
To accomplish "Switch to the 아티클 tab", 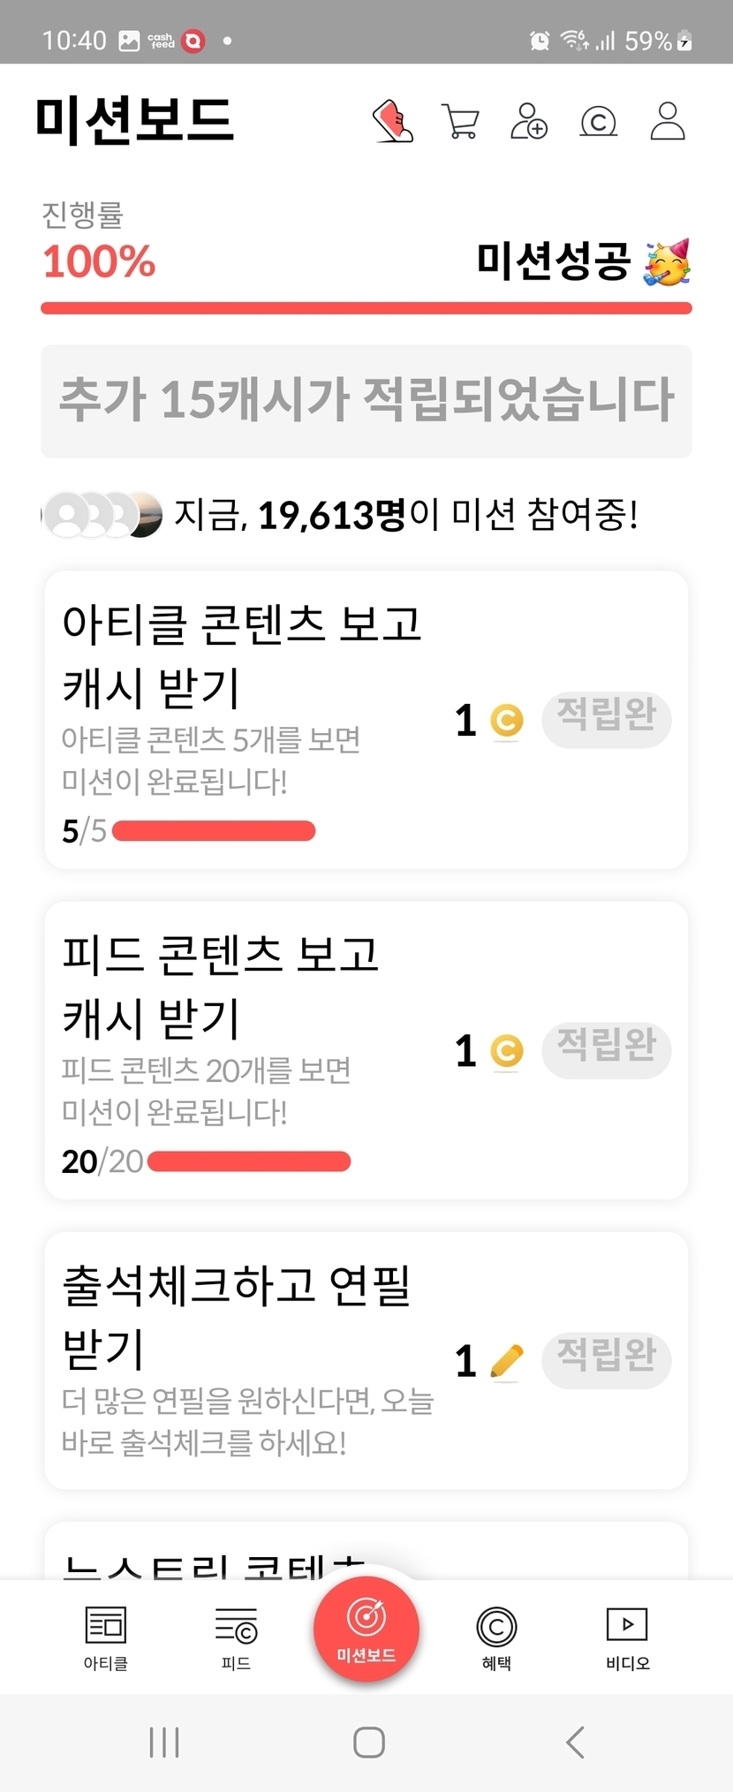I will [106, 1637].
